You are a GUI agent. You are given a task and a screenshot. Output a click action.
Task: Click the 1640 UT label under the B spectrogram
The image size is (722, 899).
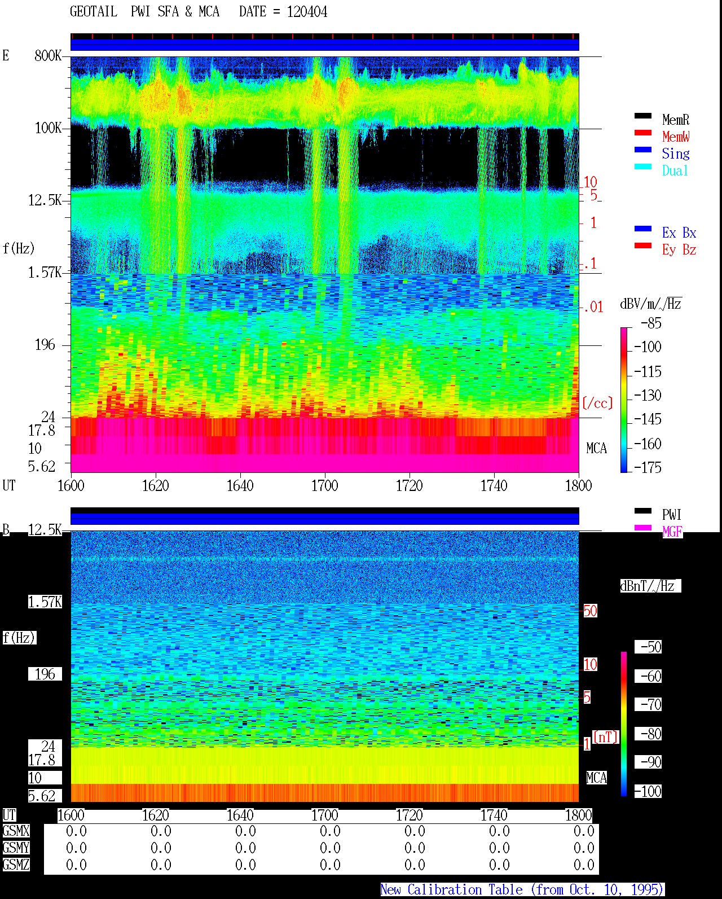pos(240,815)
